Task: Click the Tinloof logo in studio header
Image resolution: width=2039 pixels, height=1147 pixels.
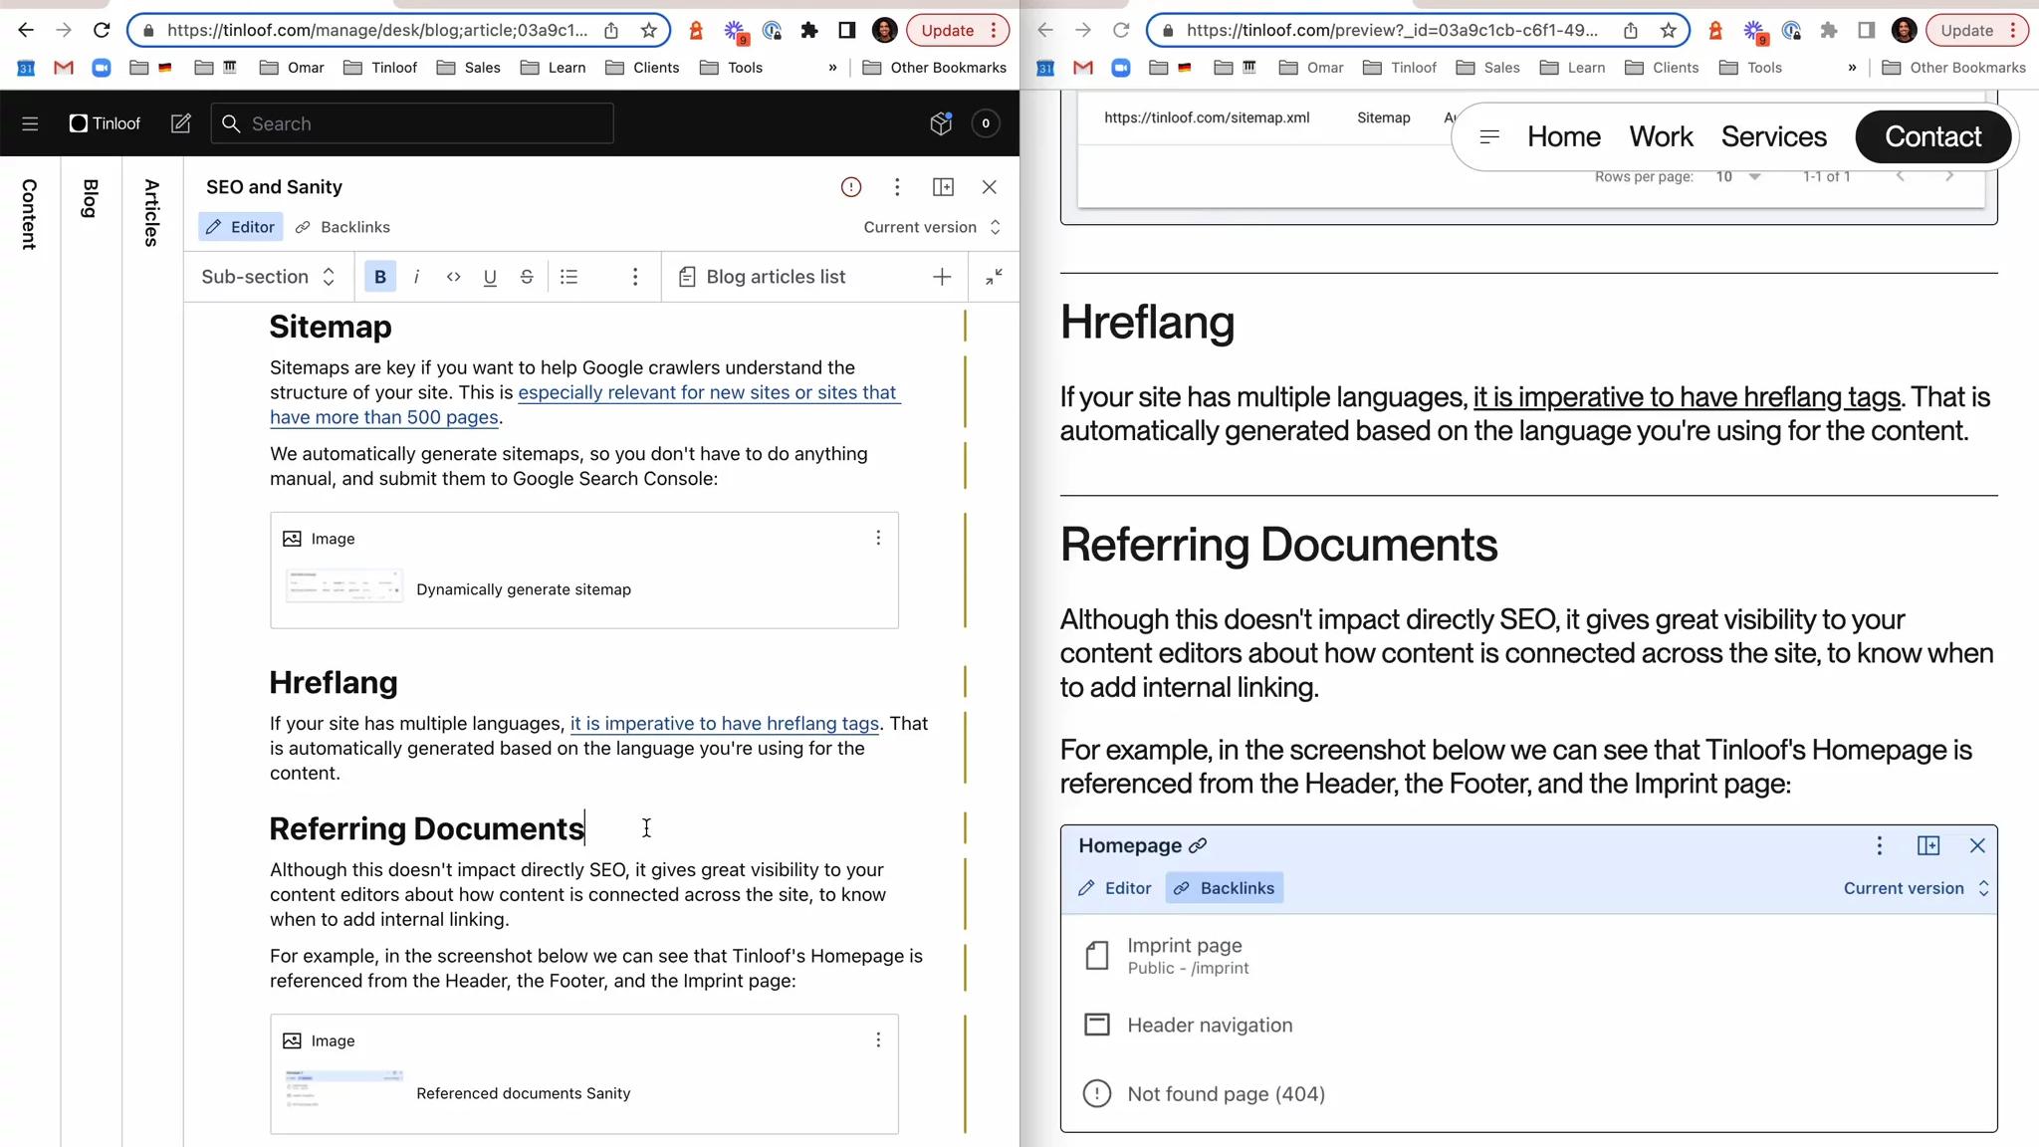Action: coord(105,123)
